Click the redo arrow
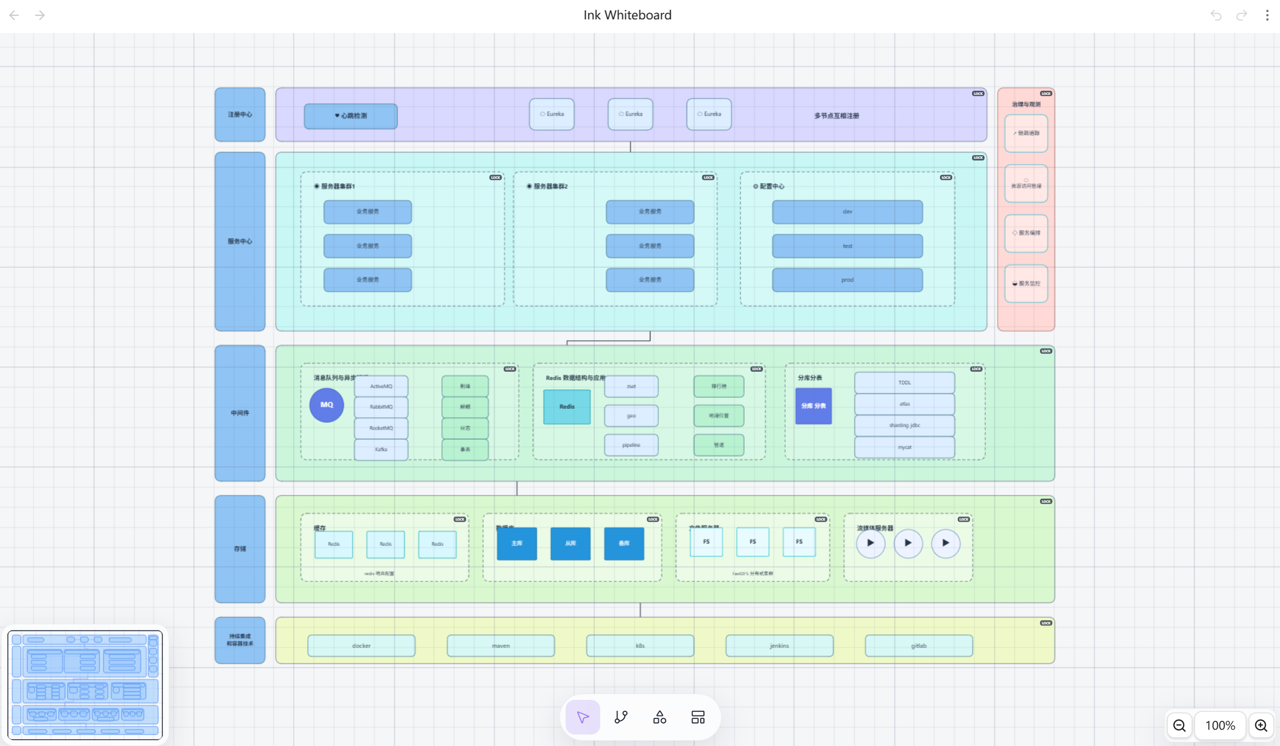The height and width of the screenshot is (746, 1280). [1242, 15]
